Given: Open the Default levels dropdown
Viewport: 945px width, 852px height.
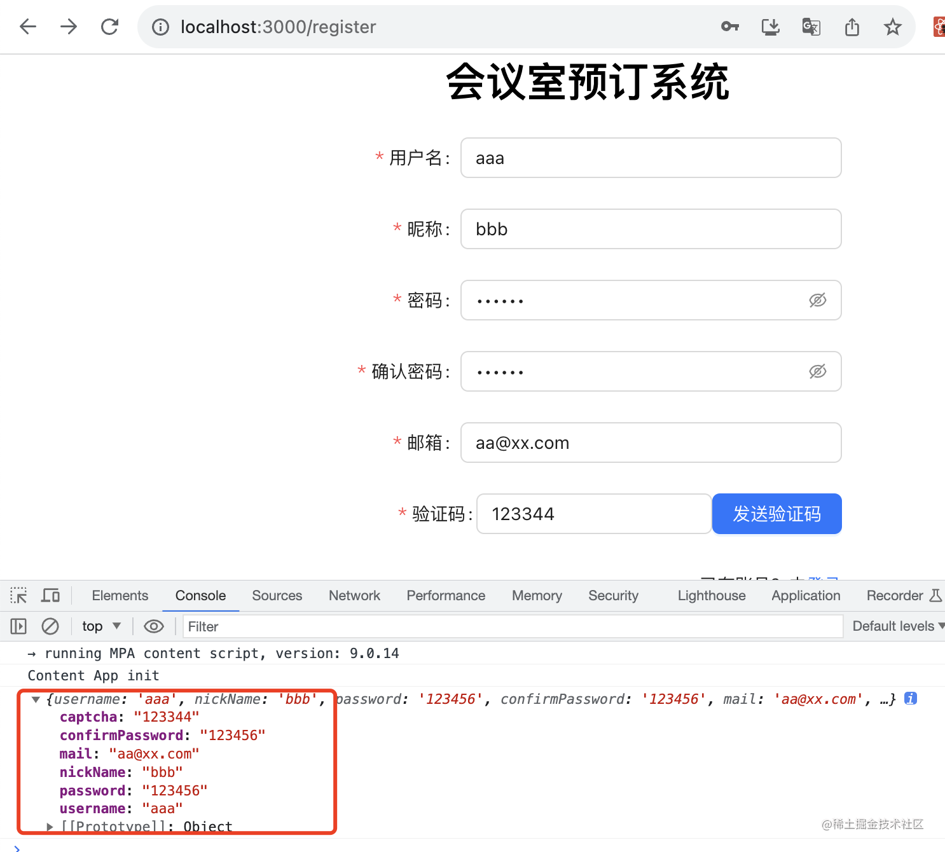Looking at the screenshot, I should [x=897, y=626].
